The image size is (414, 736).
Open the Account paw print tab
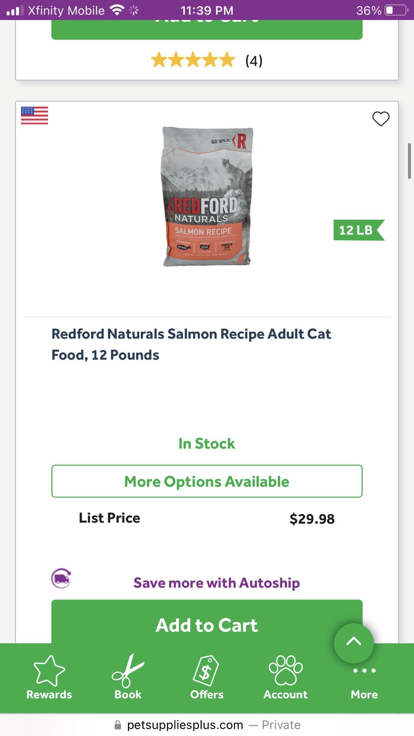click(286, 677)
